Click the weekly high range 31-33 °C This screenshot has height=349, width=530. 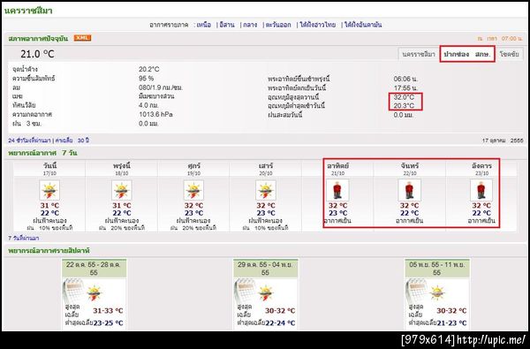108,311
